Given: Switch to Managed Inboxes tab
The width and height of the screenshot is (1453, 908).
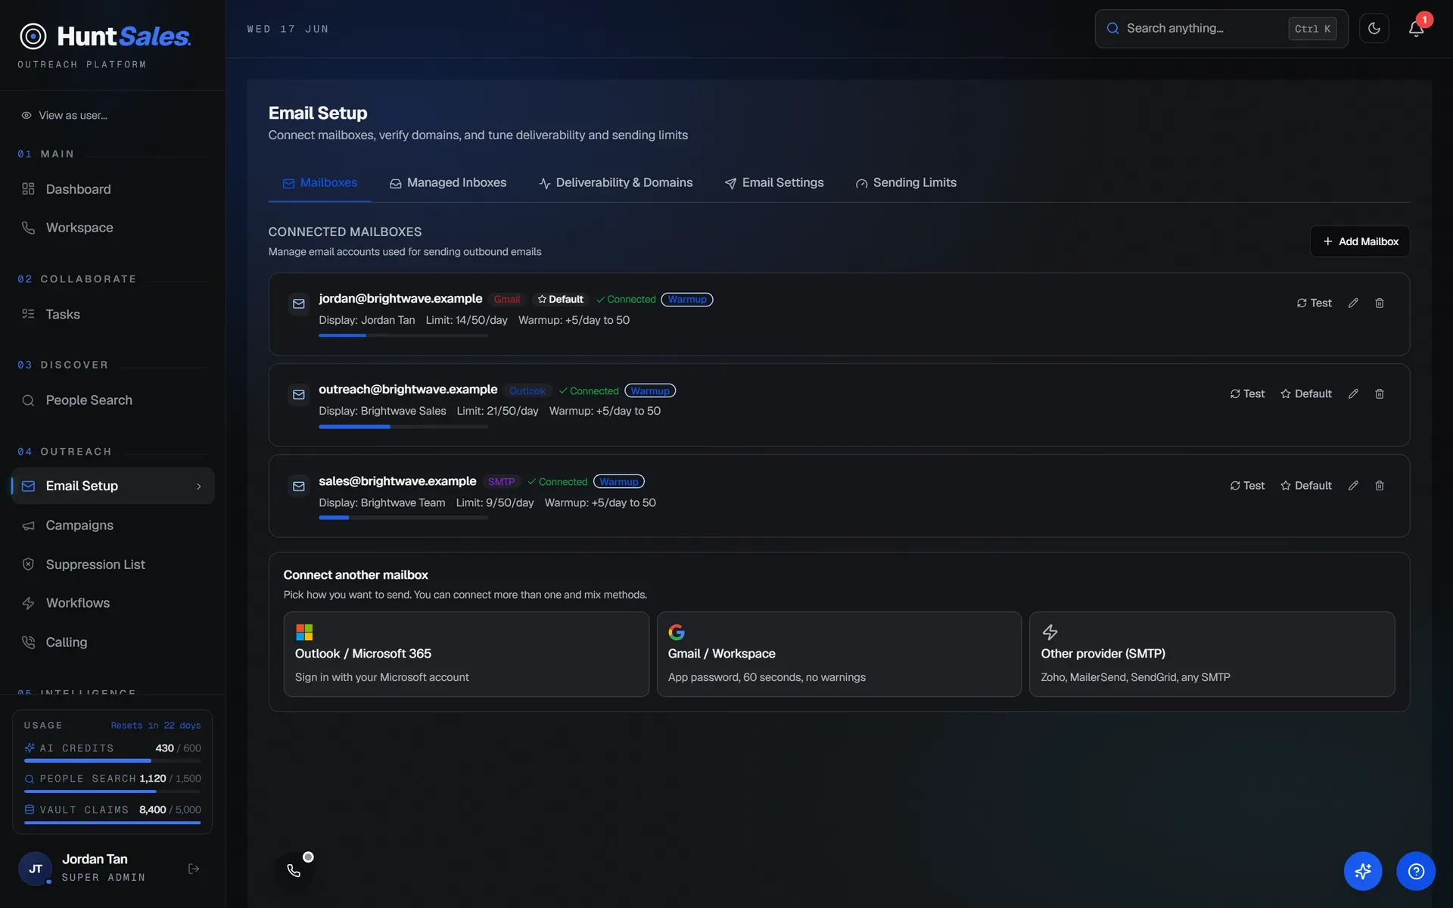Looking at the screenshot, I should [x=448, y=183].
